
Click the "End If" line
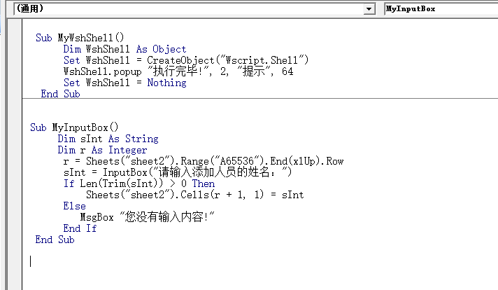point(80,228)
